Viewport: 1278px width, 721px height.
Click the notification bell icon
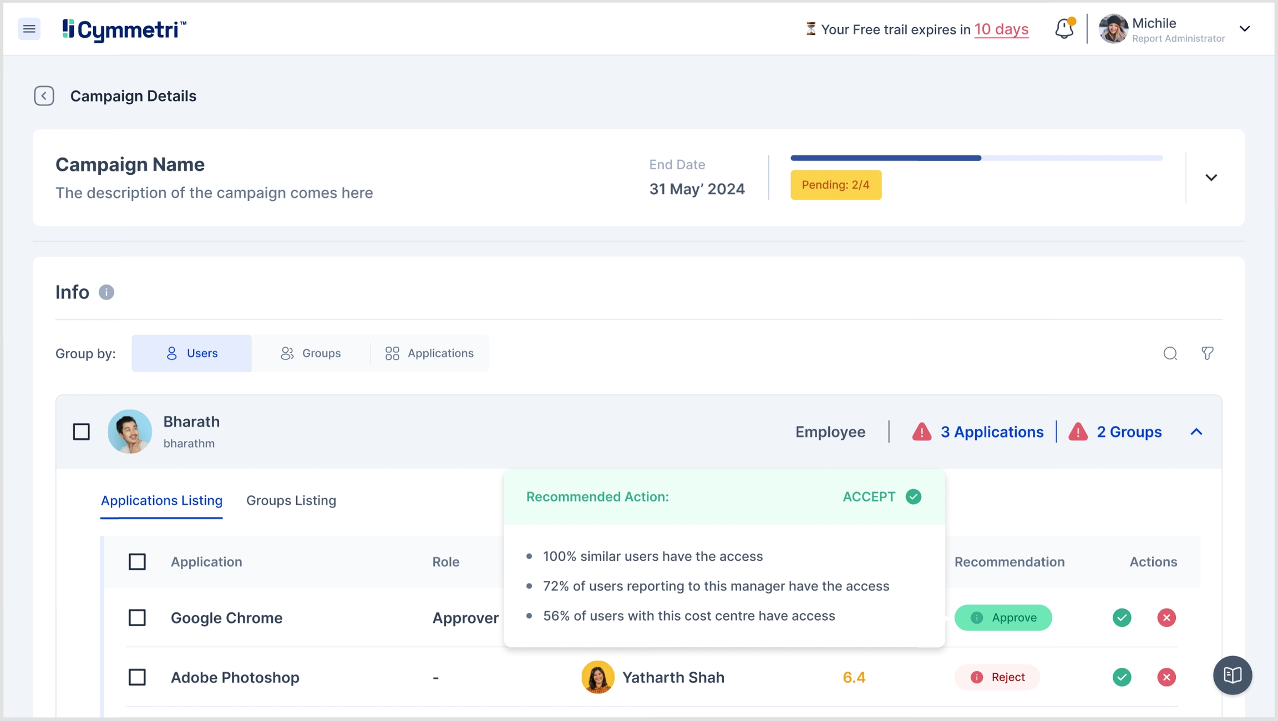[1064, 29]
